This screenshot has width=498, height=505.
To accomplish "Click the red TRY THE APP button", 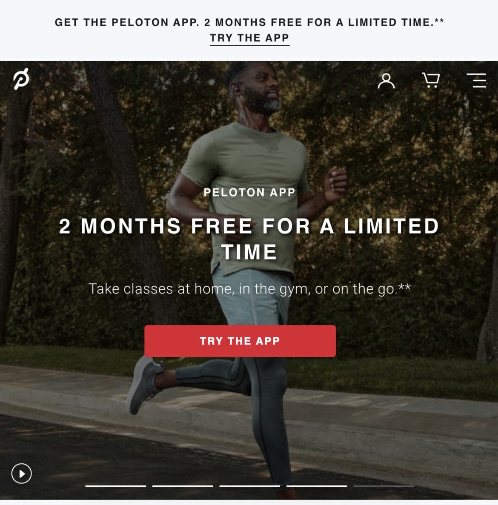I will (x=240, y=341).
